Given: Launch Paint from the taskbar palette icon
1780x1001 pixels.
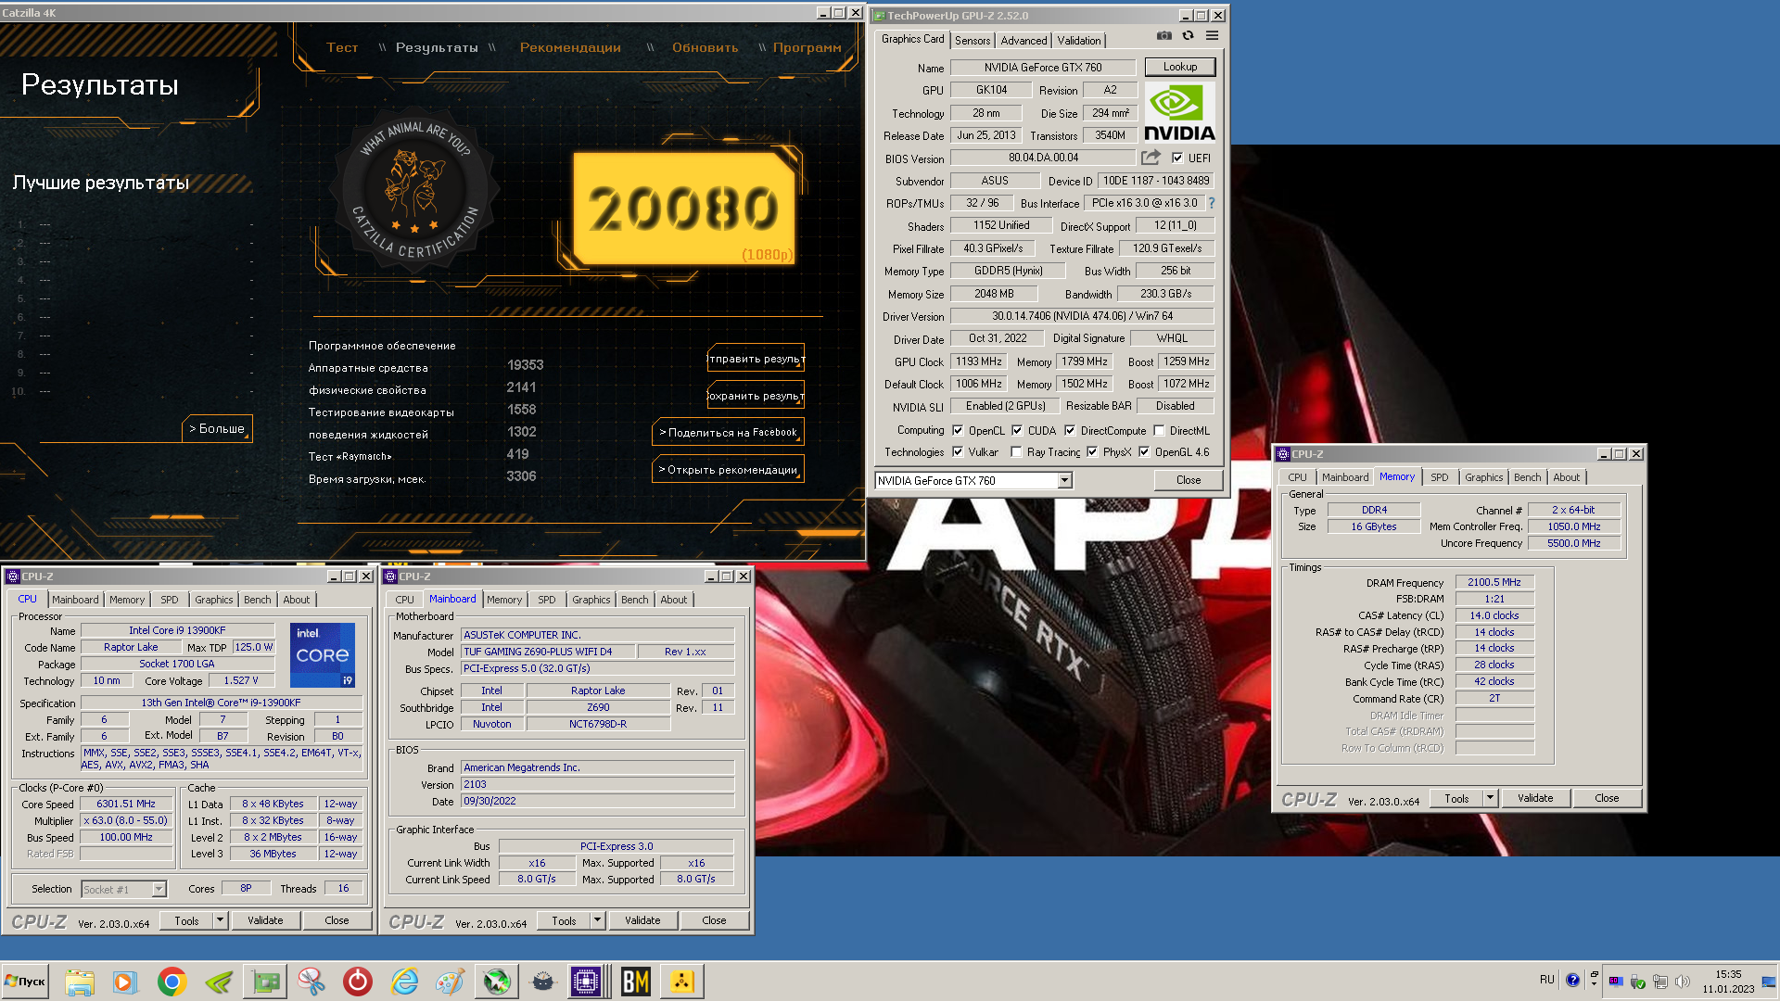Looking at the screenshot, I should pyautogui.click(x=450, y=982).
